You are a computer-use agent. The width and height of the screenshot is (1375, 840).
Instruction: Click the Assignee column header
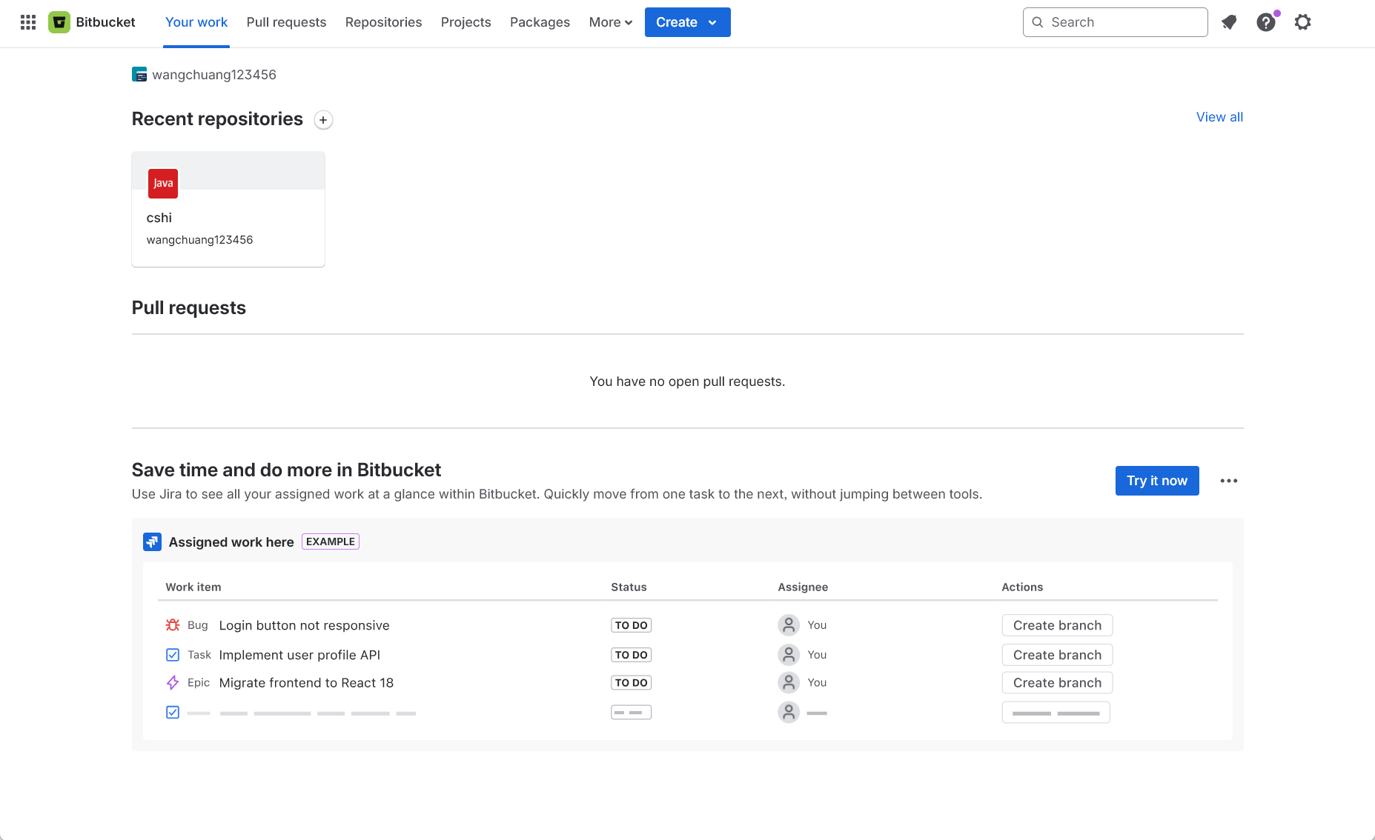tap(803, 587)
